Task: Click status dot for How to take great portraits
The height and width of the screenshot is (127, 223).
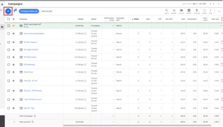Action: click(13, 34)
